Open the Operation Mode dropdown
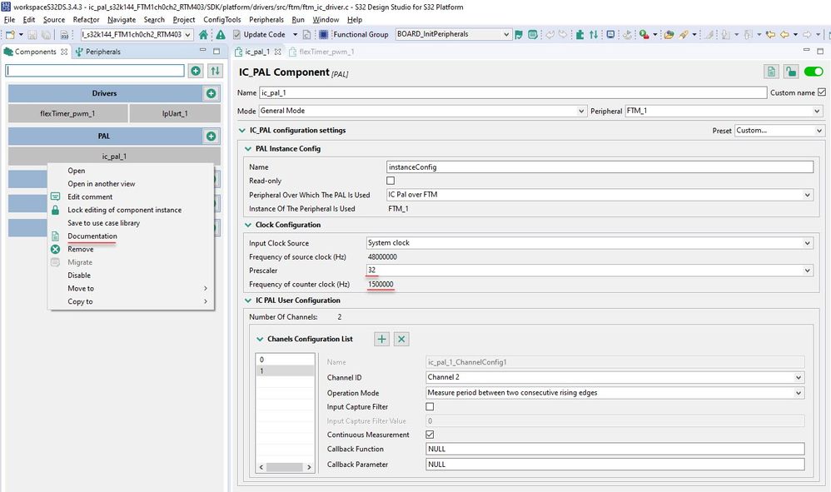The height and width of the screenshot is (492, 831). (x=615, y=393)
